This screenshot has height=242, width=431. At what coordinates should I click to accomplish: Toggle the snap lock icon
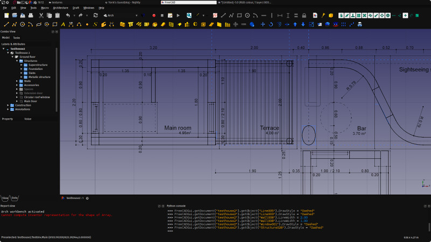coord(342,16)
